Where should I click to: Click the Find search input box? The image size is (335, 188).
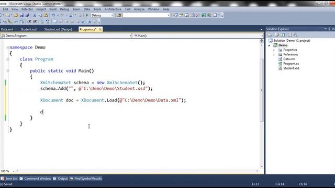(146, 15)
